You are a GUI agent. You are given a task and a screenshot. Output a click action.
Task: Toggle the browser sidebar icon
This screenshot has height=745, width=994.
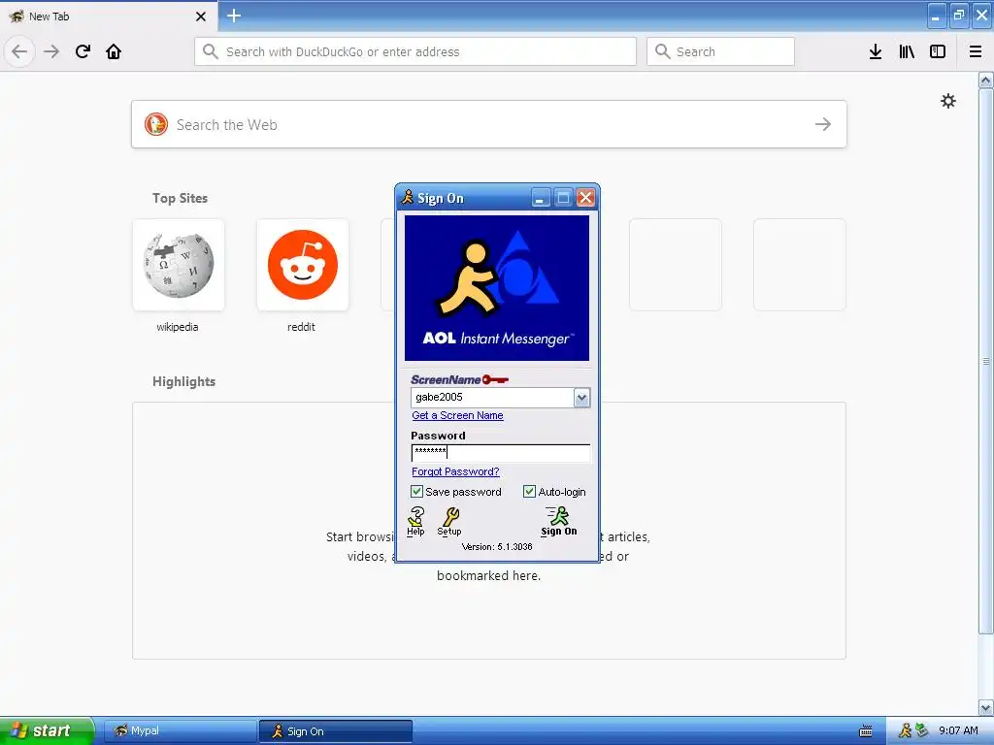(938, 51)
